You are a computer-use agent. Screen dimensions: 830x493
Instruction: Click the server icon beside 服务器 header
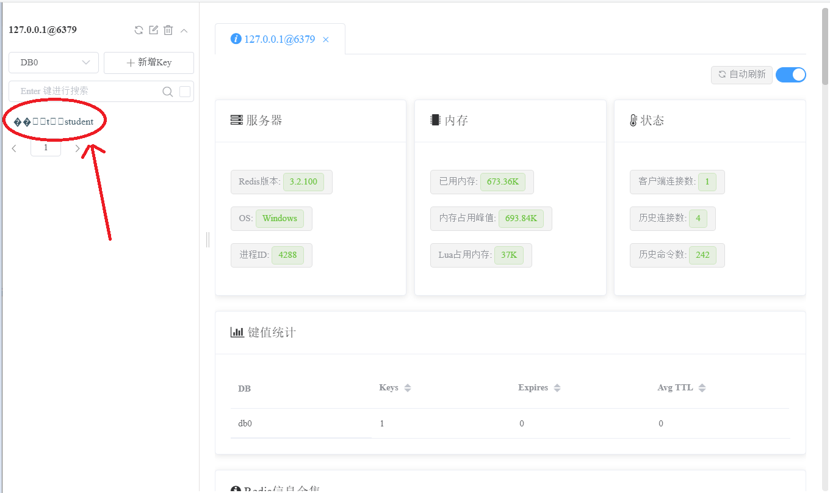(x=237, y=120)
